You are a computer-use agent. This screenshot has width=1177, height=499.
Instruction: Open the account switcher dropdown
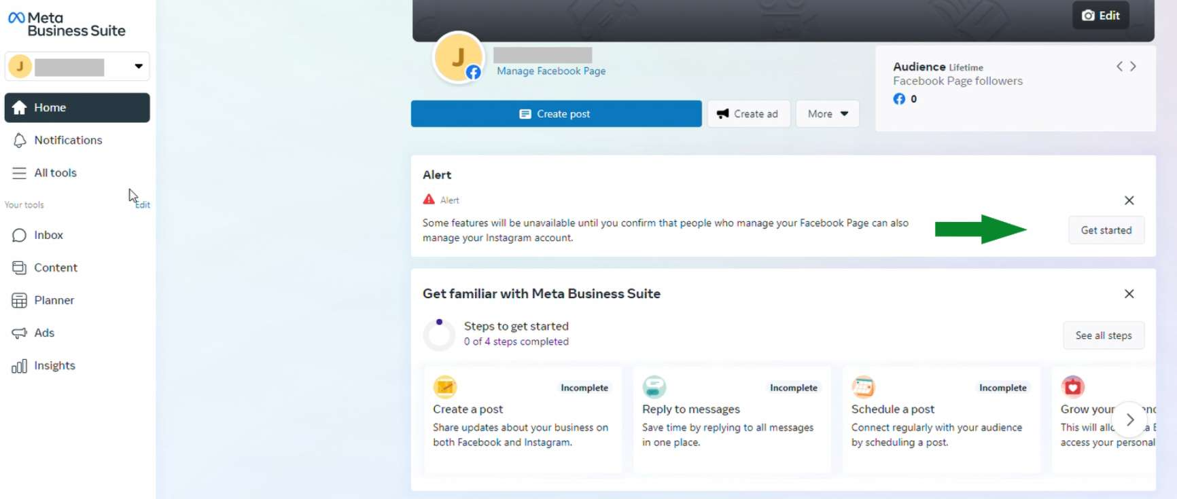pyautogui.click(x=138, y=67)
